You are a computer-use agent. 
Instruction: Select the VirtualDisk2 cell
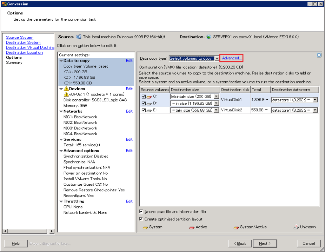pos(235,110)
